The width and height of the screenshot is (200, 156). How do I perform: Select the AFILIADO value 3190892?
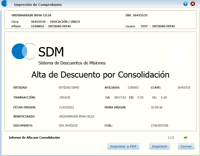[133, 87]
